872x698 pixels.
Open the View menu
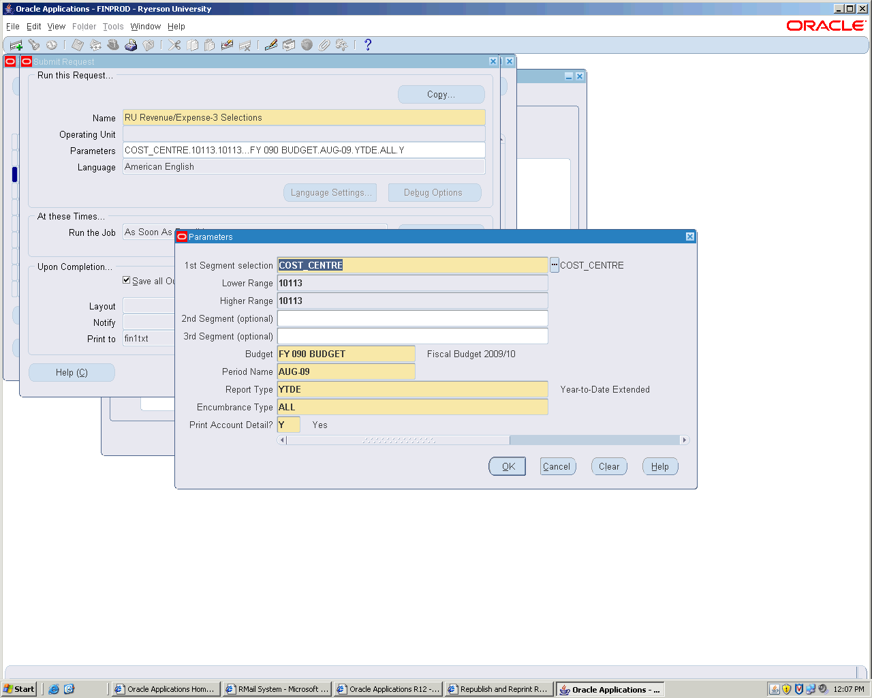point(57,27)
